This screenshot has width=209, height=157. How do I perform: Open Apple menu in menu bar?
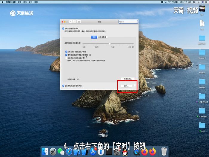2,2
